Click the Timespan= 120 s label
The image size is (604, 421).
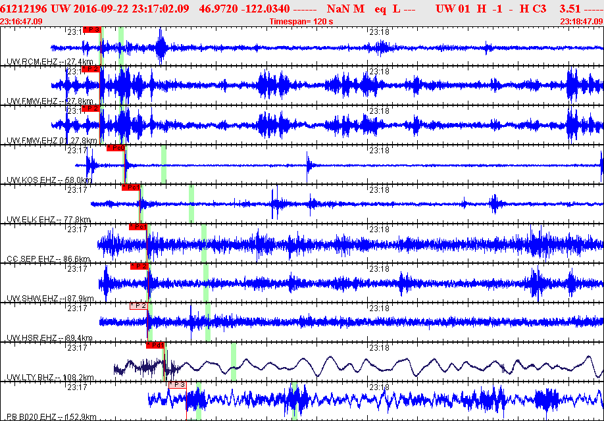point(301,22)
